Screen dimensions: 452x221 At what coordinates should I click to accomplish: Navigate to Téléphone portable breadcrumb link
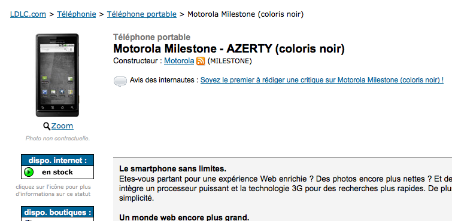point(142,14)
